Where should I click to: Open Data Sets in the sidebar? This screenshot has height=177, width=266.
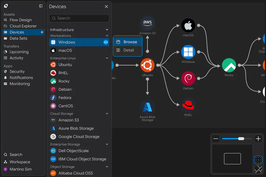click(x=23, y=38)
